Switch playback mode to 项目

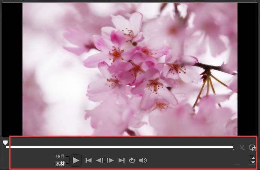click(x=60, y=157)
